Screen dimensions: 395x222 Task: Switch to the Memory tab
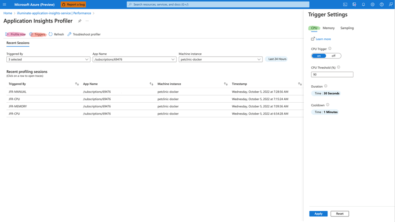(329, 28)
